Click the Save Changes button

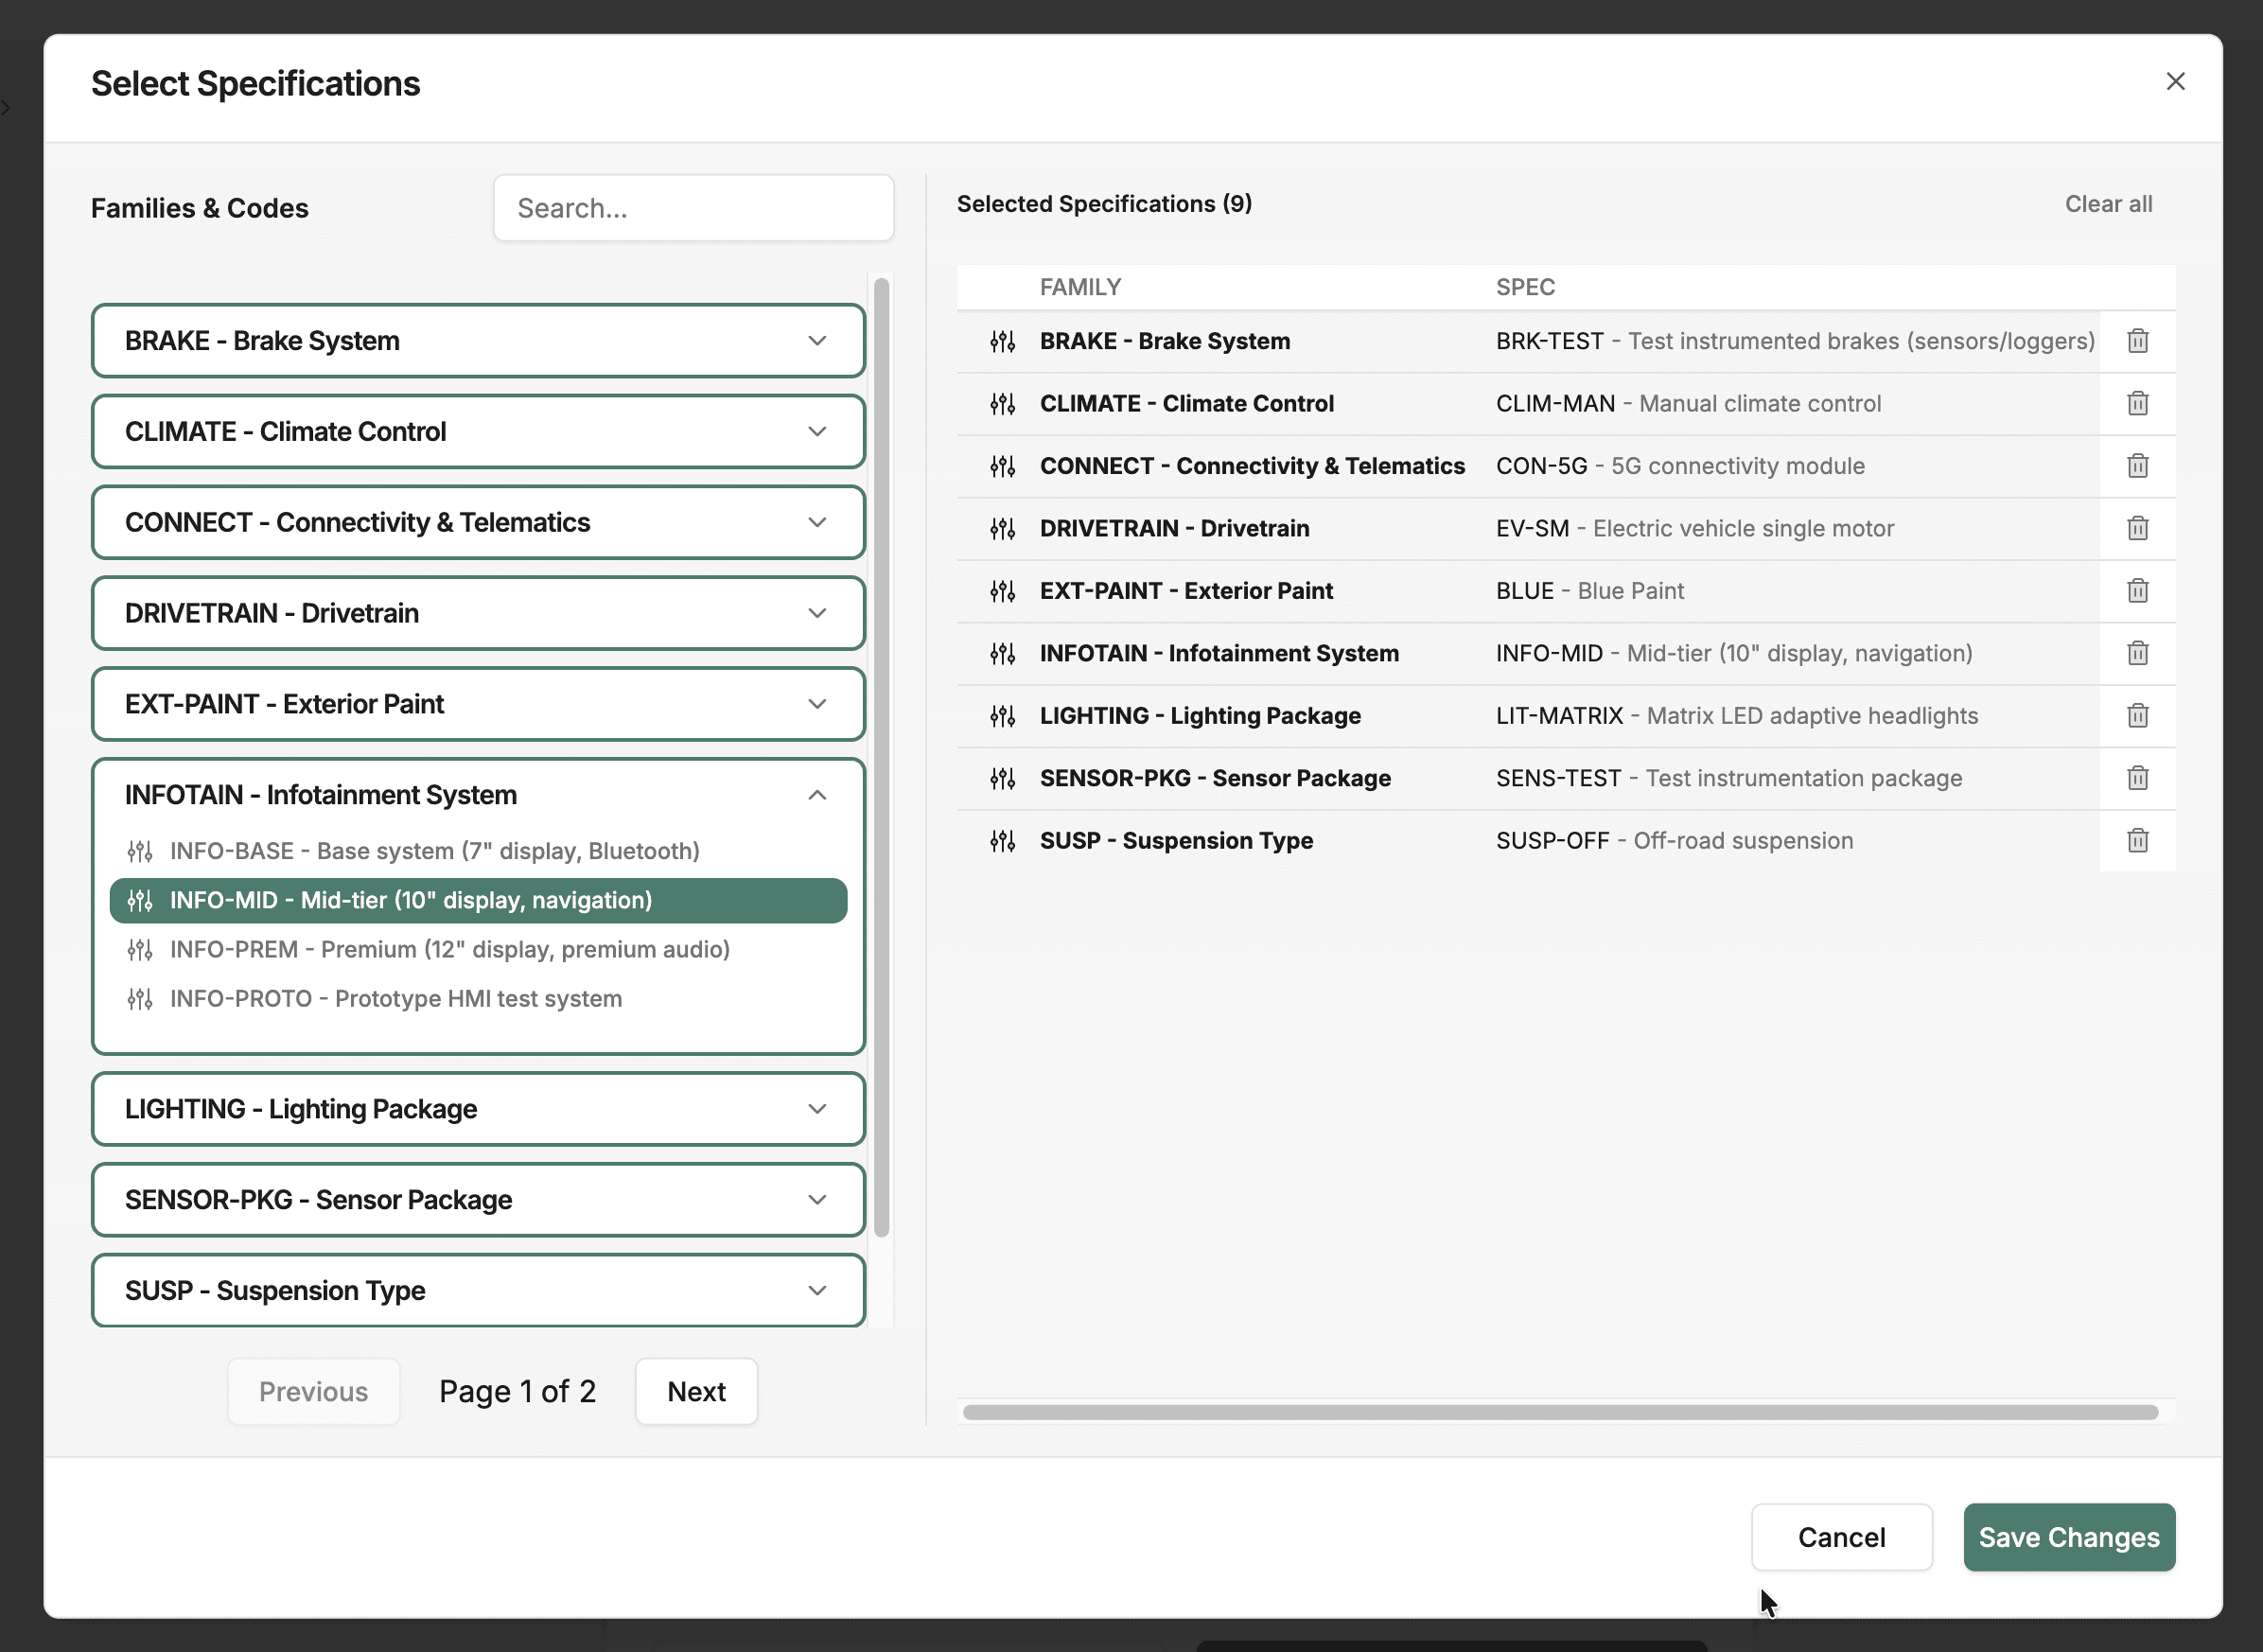coord(2068,1537)
